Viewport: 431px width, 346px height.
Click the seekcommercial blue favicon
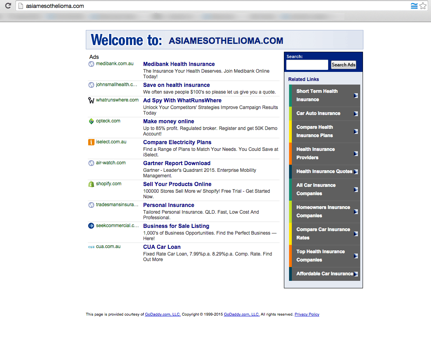coord(91,226)
